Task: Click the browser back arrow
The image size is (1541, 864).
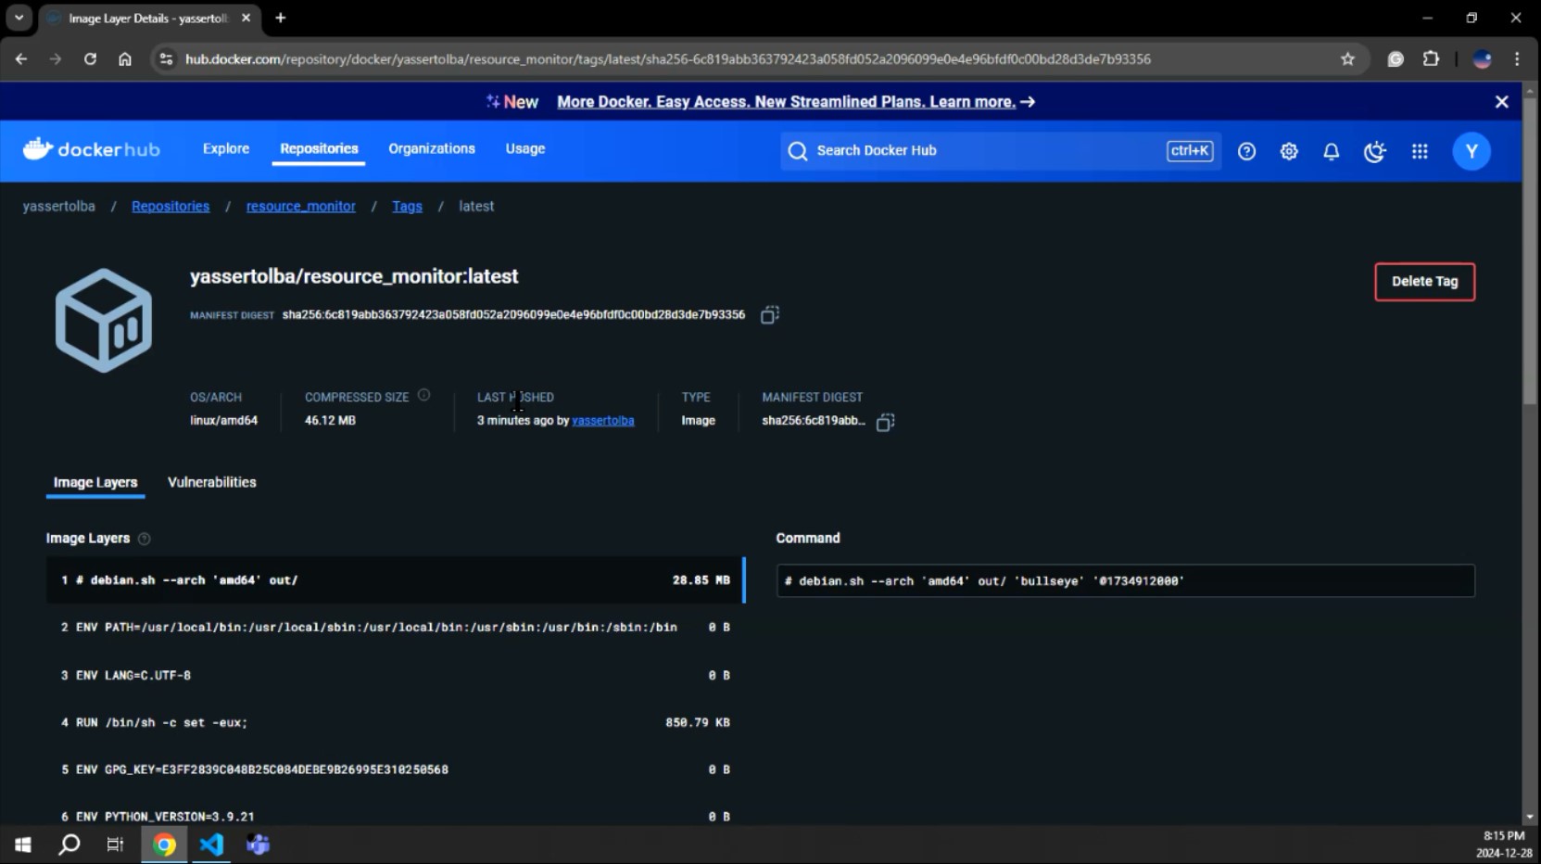Action: [21, 58]
